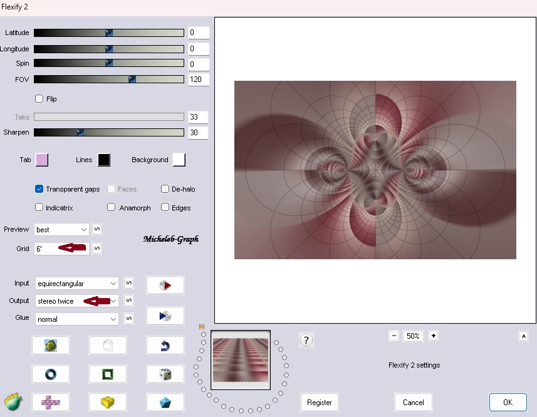
Task: Click the green square frame button
Action: [x=108, y=374]
